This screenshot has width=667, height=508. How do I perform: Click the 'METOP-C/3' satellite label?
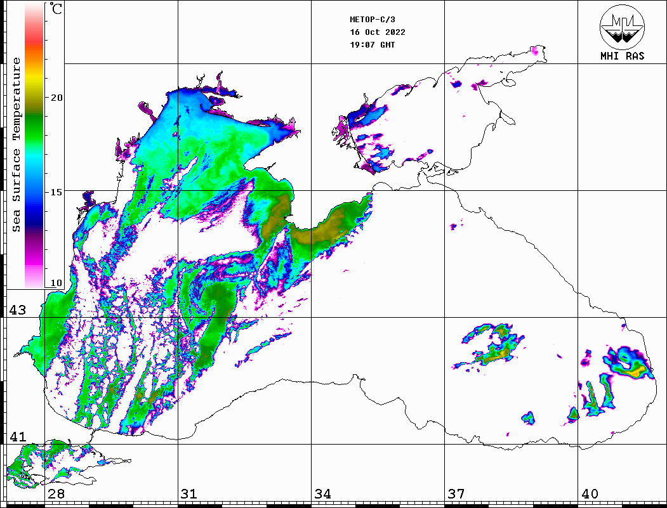click(373, 20)
